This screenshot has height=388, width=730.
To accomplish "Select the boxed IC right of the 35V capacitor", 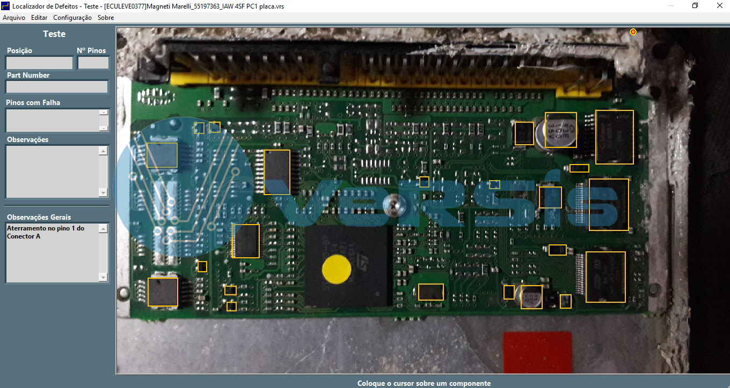I will pos(615,137).
